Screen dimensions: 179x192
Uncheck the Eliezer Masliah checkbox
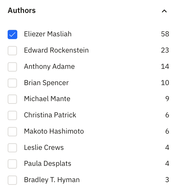point(12,34)
